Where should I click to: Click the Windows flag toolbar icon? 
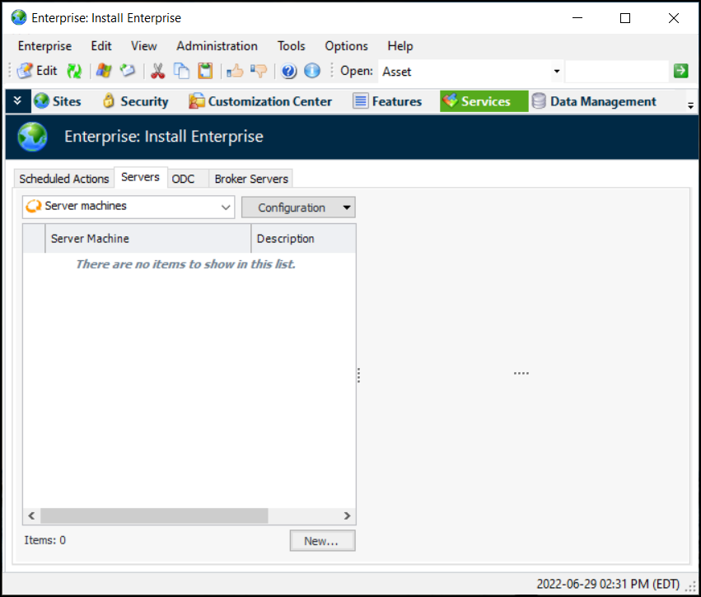pyautogui.click(x=104, y=71)
